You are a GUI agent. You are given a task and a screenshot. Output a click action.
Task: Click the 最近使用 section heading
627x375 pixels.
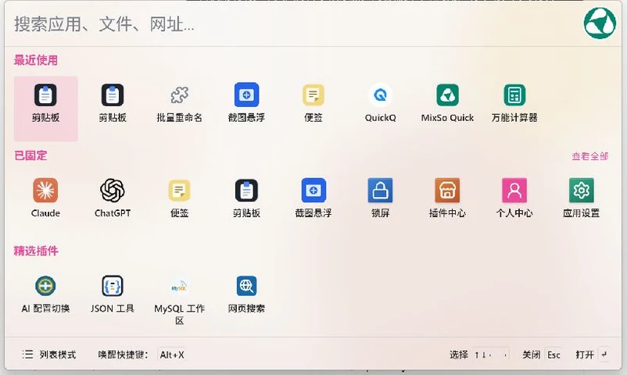pos(36,60)
